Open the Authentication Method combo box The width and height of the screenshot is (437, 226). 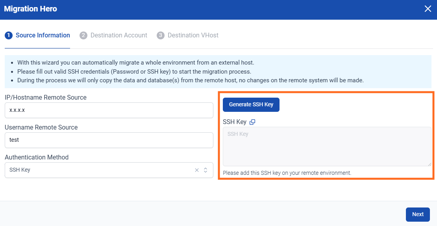click(98, 170)
